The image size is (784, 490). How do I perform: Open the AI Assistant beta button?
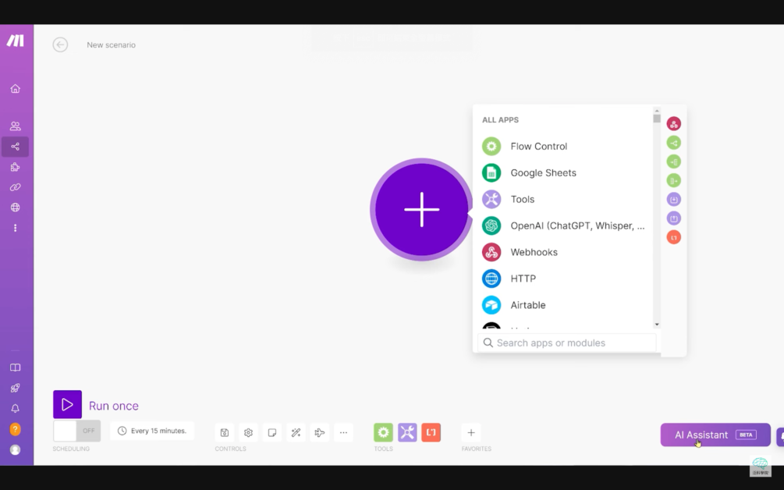pyautogui.click(x=715, y=435)
